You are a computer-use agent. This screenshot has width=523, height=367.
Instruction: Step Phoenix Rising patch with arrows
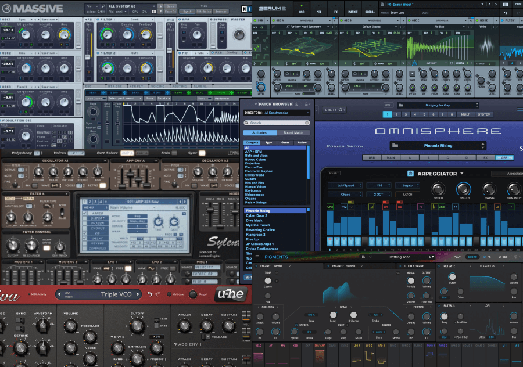pyautogui.click(x=483, y=146)
